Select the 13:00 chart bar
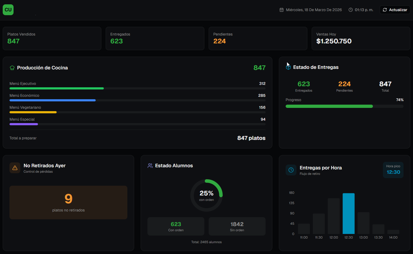Screen dimensions: 413x254 coord(363,223)
